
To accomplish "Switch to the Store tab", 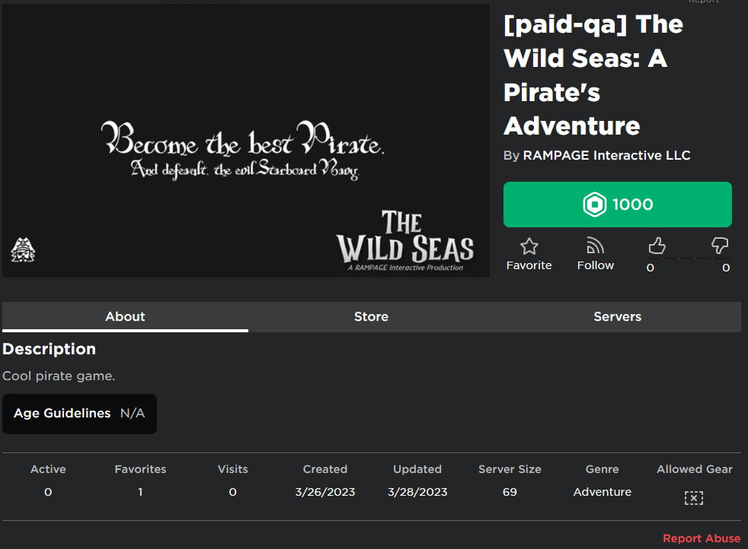I will (x=371, y=316).
